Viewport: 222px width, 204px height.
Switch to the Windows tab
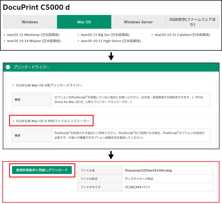[x=30, y=22]
